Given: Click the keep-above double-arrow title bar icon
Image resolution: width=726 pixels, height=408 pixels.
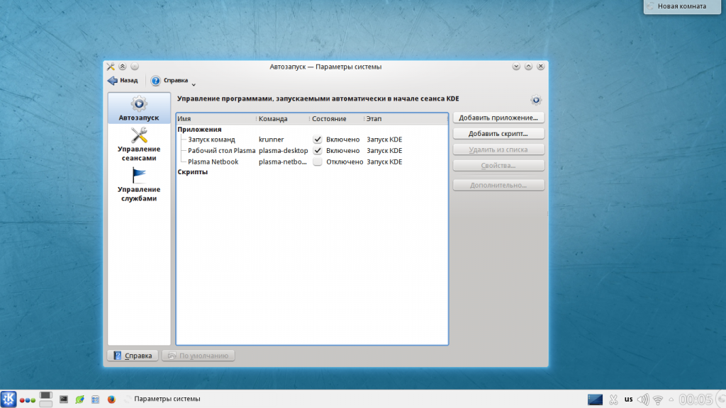Looking at the screenshot, I should [123, 67].
